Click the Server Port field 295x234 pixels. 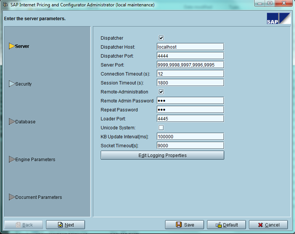[190, 65]
